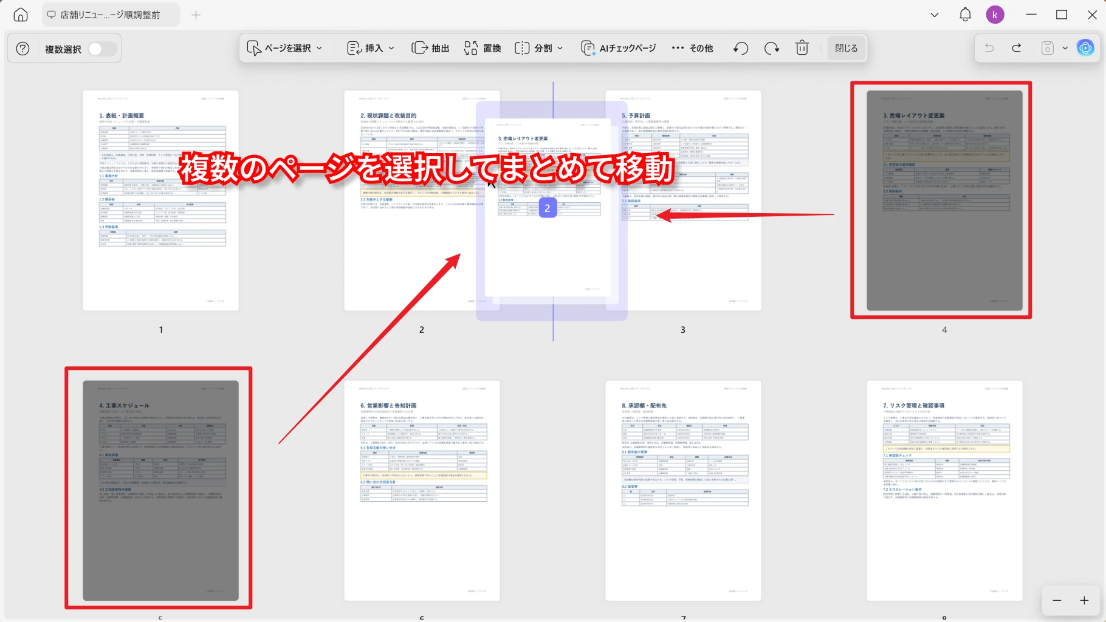
Task: Toggle the 複数選択 switch
Action: coord(103,49)
